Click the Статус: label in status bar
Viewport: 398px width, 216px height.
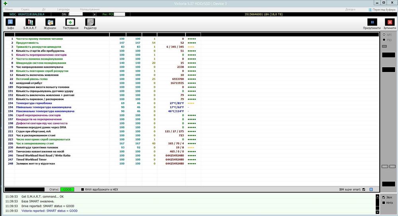pyautogui.click(x=54, y=189)
